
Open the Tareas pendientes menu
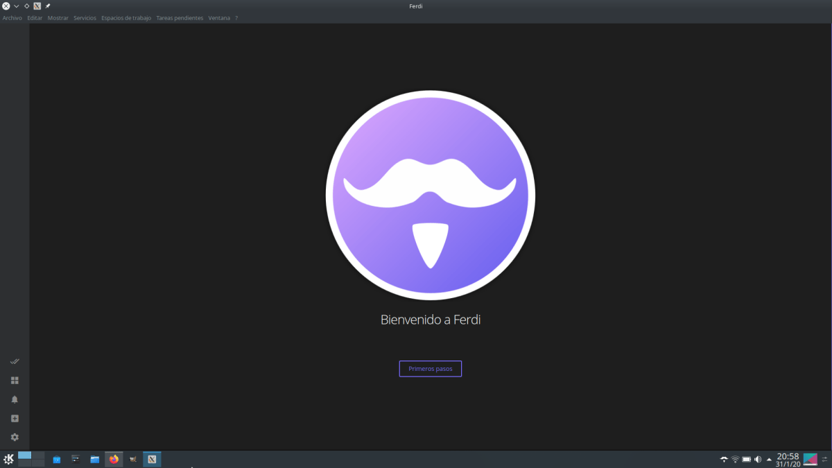(180, 18)
